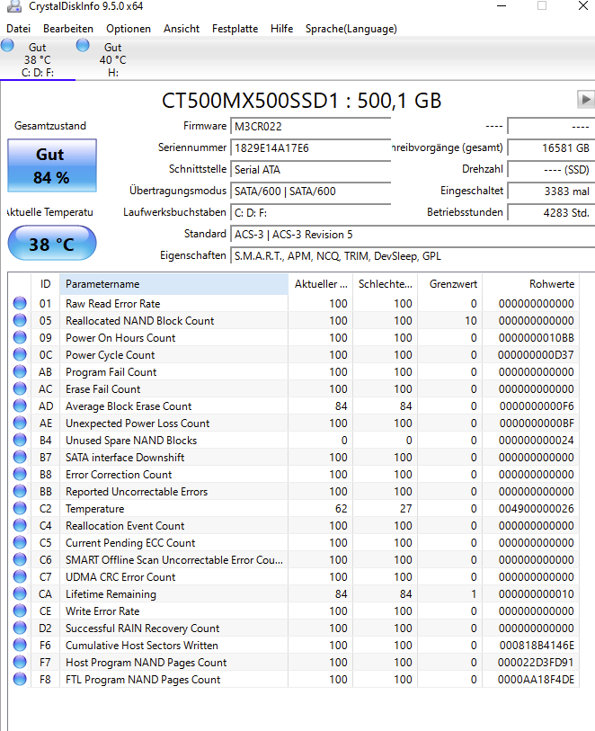Click status icon for Power On Hours Count
The width and height of the screenshot is (595, 731).
click(x=20, y=337)
